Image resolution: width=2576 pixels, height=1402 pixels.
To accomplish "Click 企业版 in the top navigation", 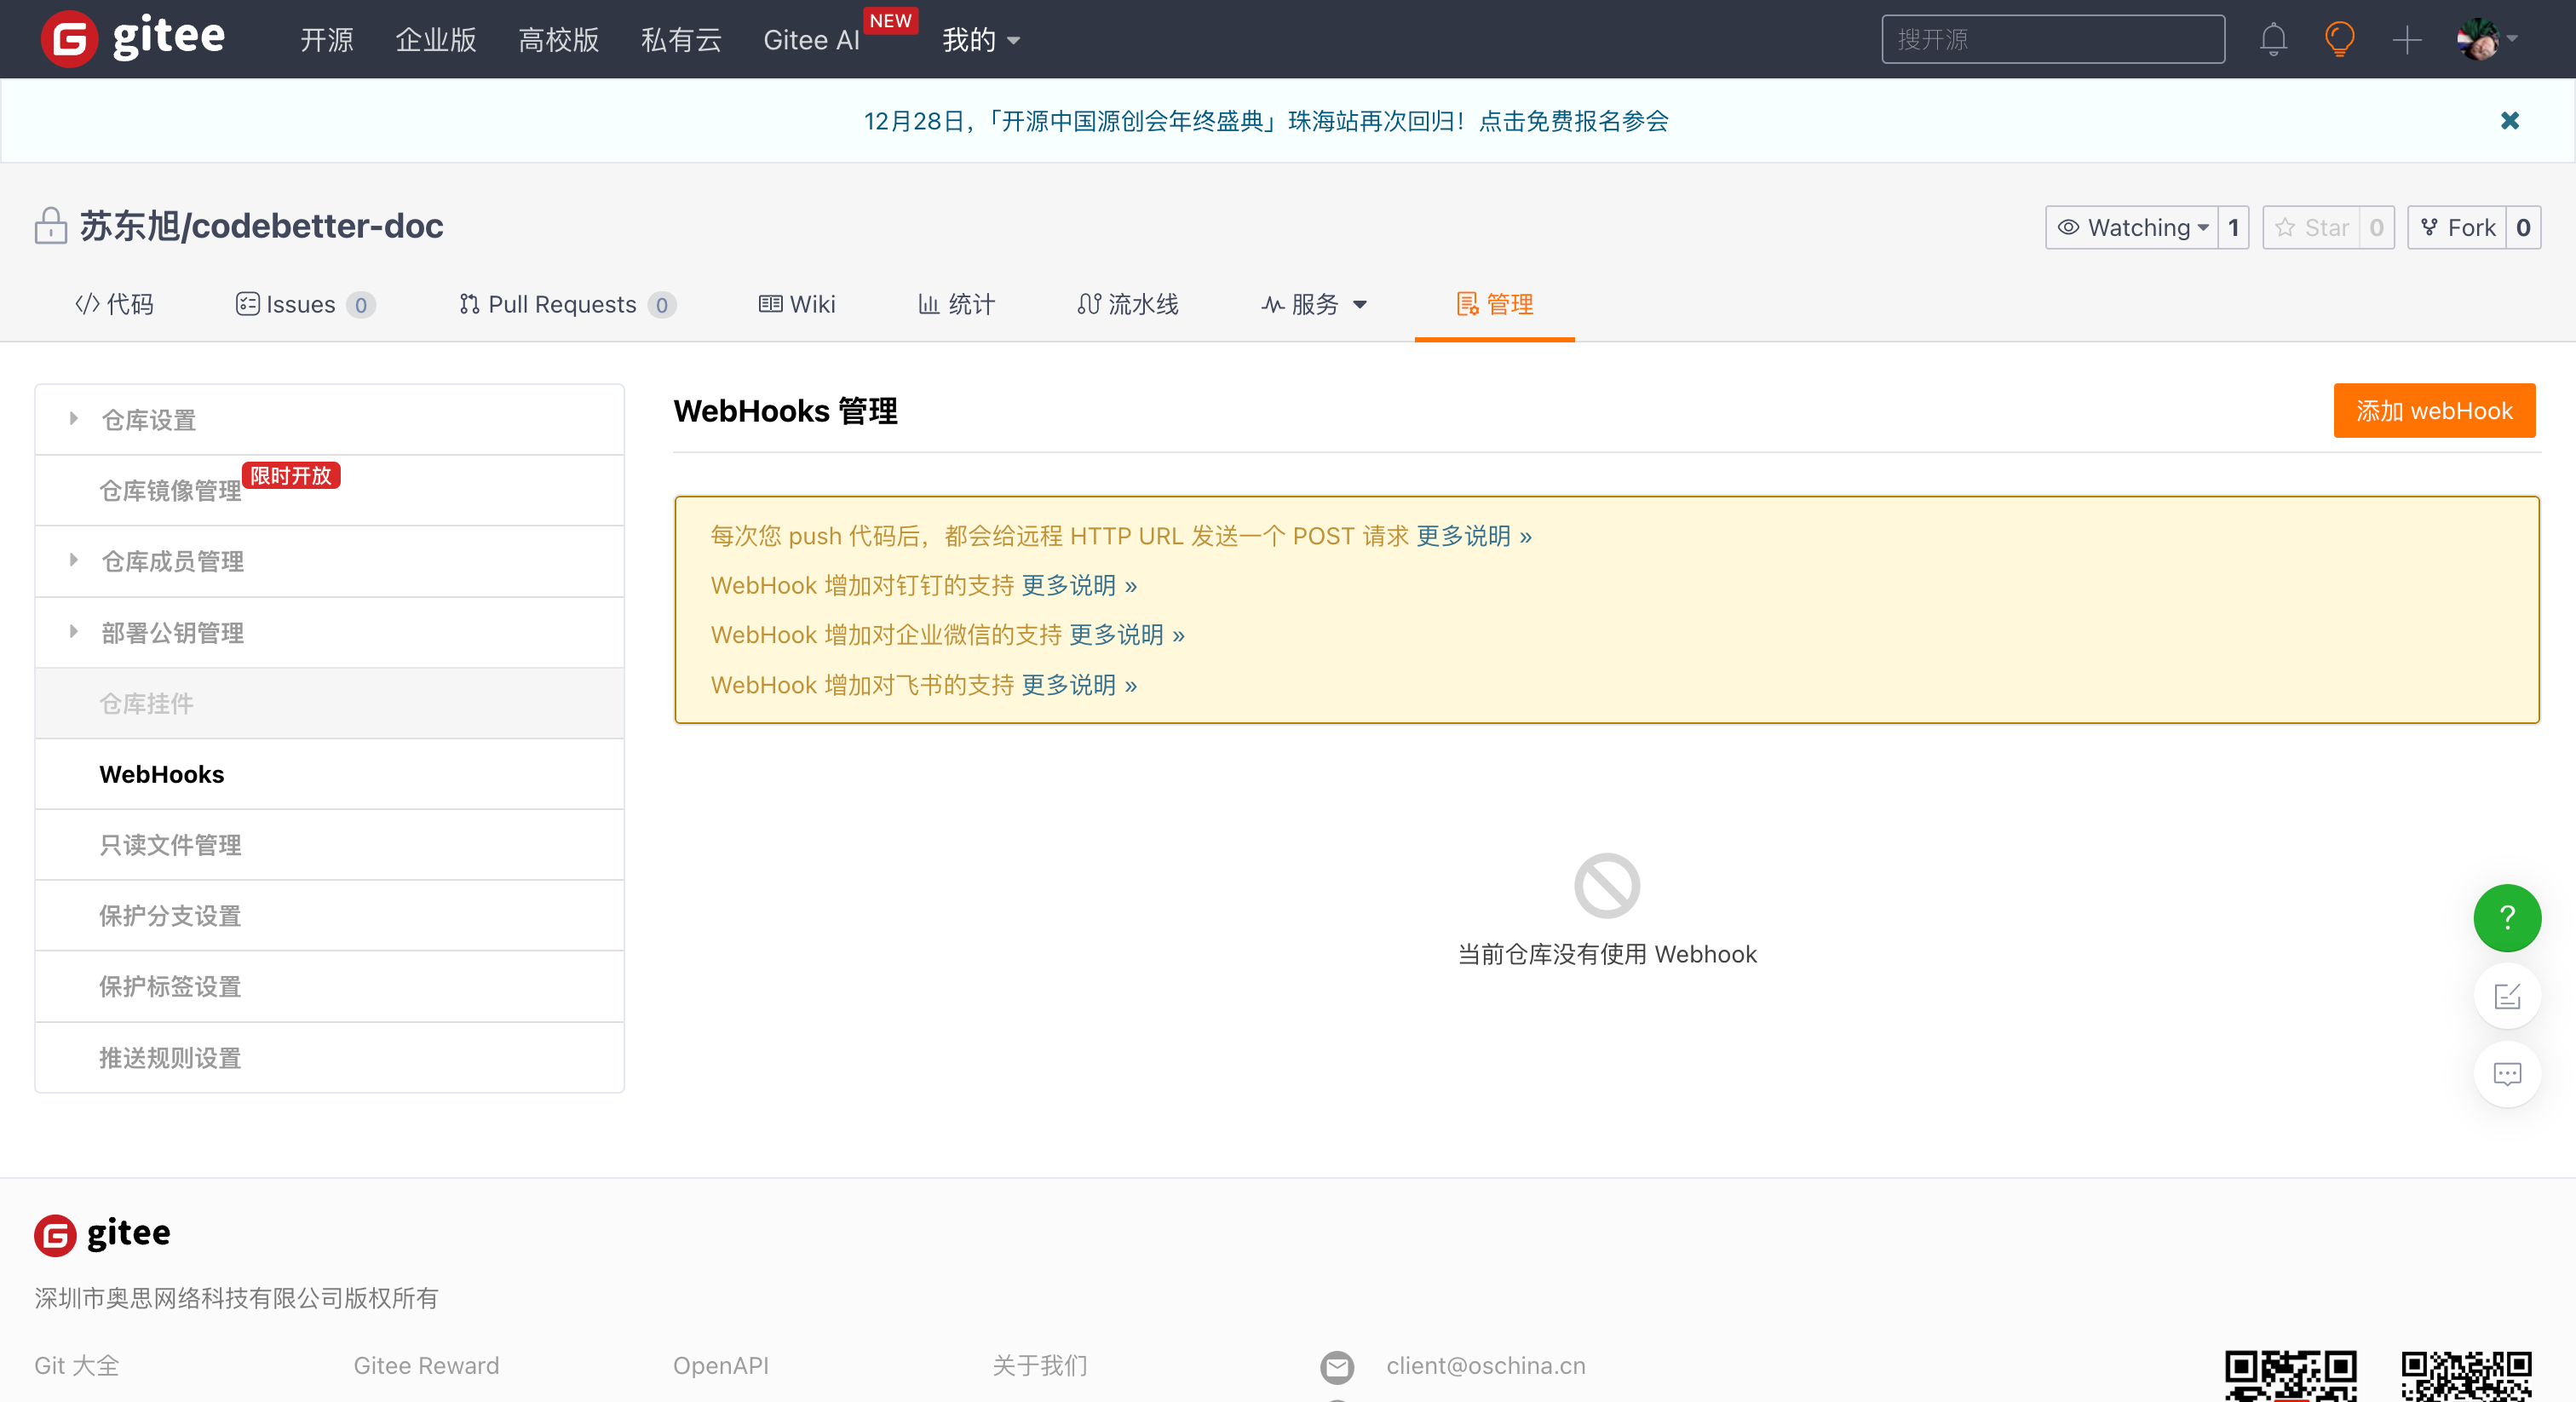I will [x=436, y=40].
